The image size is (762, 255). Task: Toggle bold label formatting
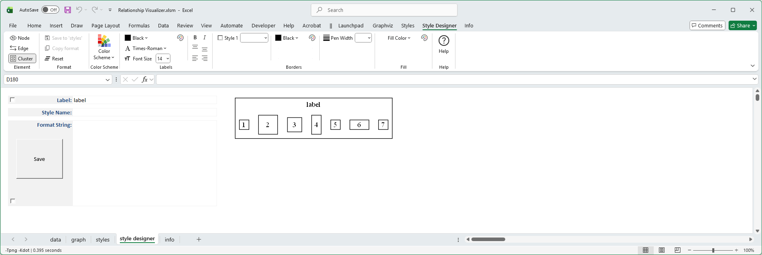pos(195,38)
